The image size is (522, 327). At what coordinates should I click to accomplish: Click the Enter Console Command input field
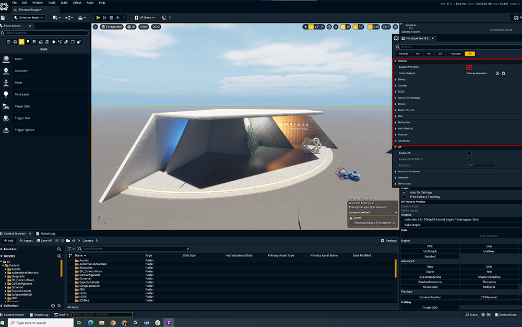tap(102, 314)
